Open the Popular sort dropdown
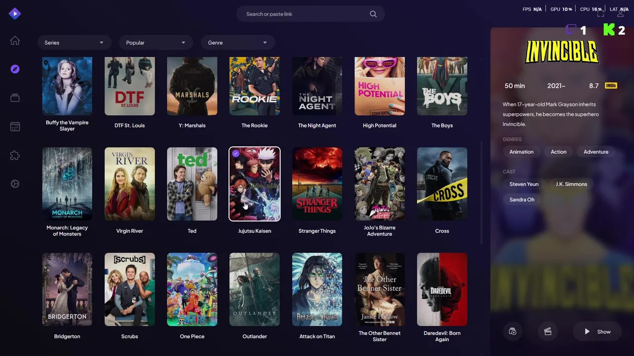 point(156,43)
